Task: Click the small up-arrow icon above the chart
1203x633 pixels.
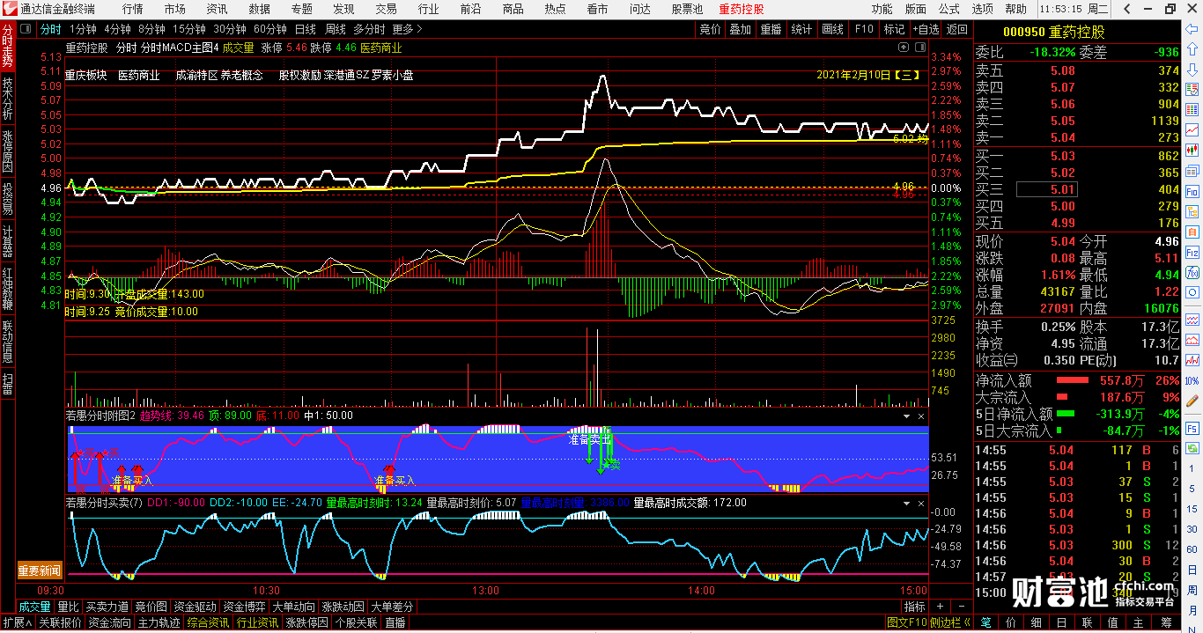Action: (902, 48)
